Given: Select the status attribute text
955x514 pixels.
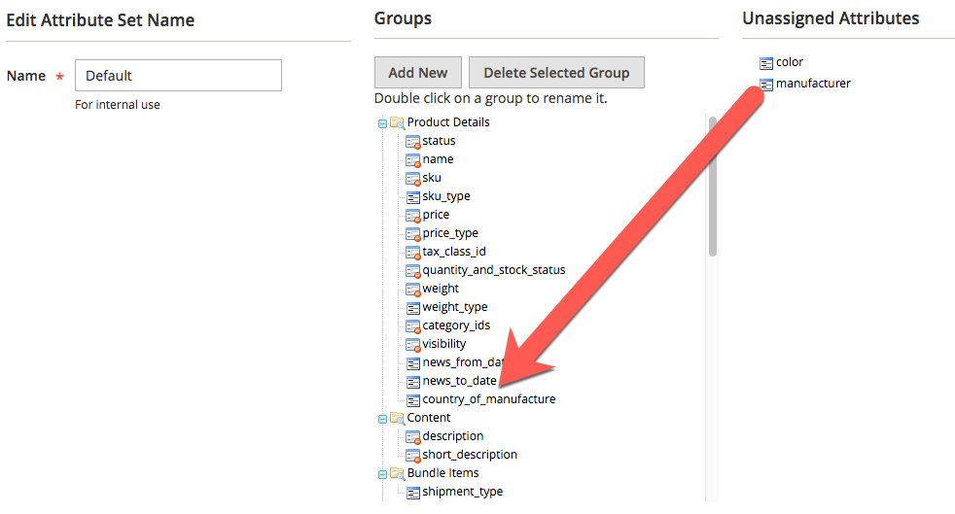Looking at the screenshot, I should tap(440, 141).
